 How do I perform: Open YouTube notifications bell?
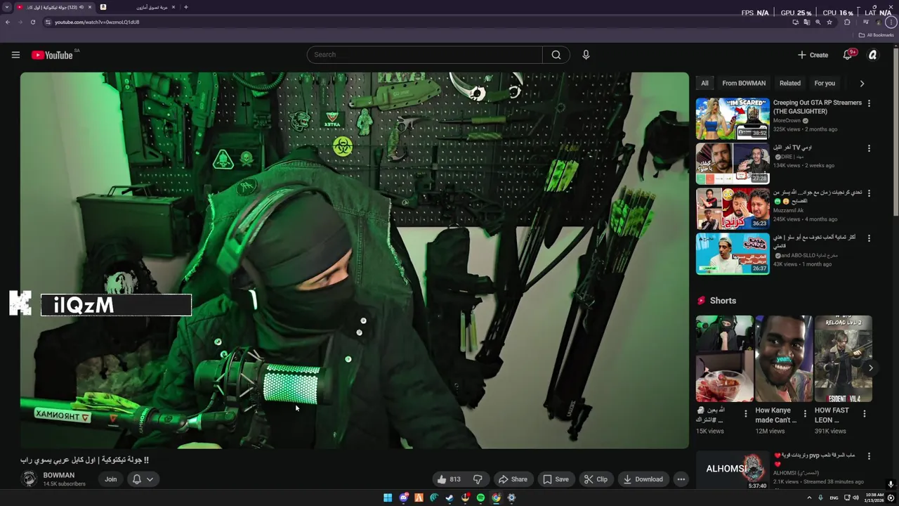coord(848,55)
